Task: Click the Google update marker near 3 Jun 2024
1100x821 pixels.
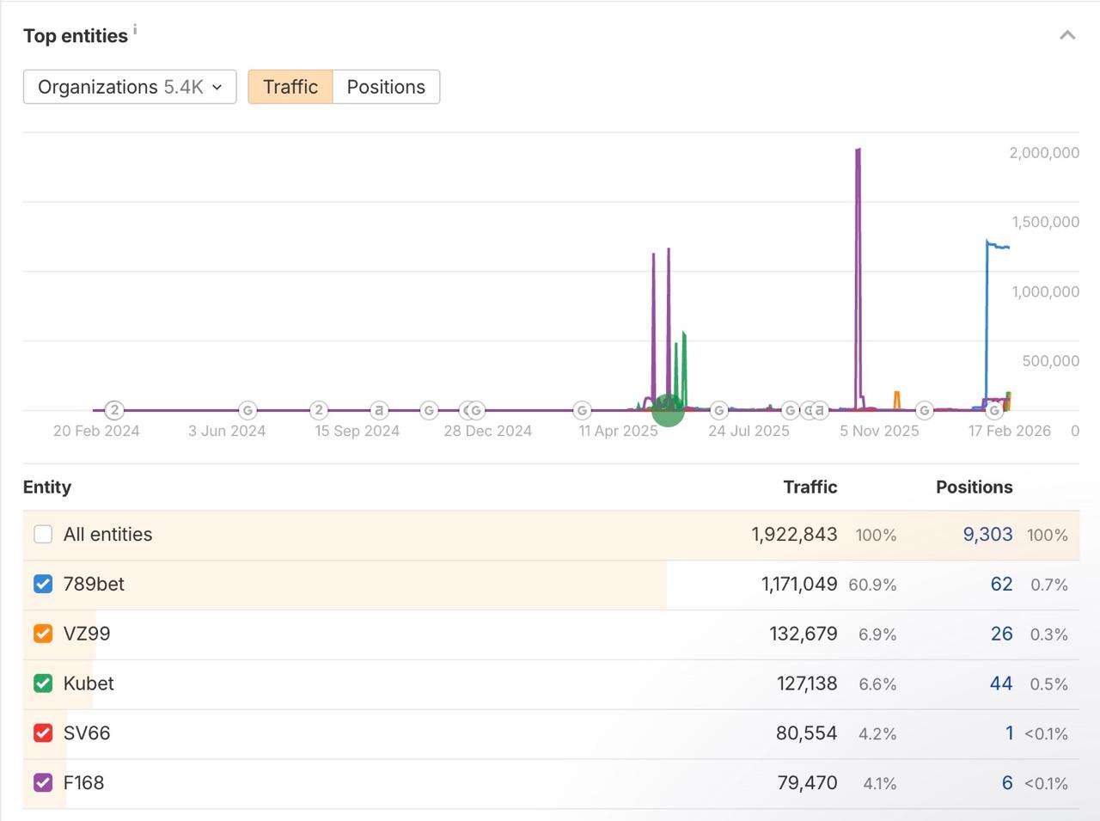Action: click(247, 410)
